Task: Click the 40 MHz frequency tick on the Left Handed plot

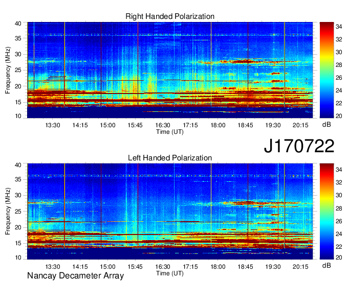Action: pyautogui.click(x=18, y=165)
